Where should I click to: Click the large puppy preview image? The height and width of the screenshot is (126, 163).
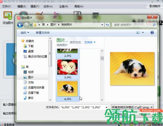point(132,69)
